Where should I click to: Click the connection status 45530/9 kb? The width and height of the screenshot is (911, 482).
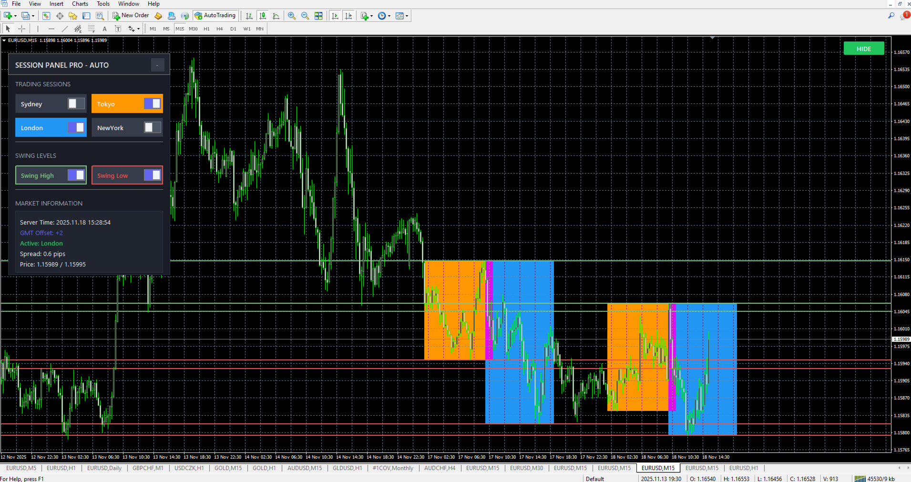pos(875,479)
